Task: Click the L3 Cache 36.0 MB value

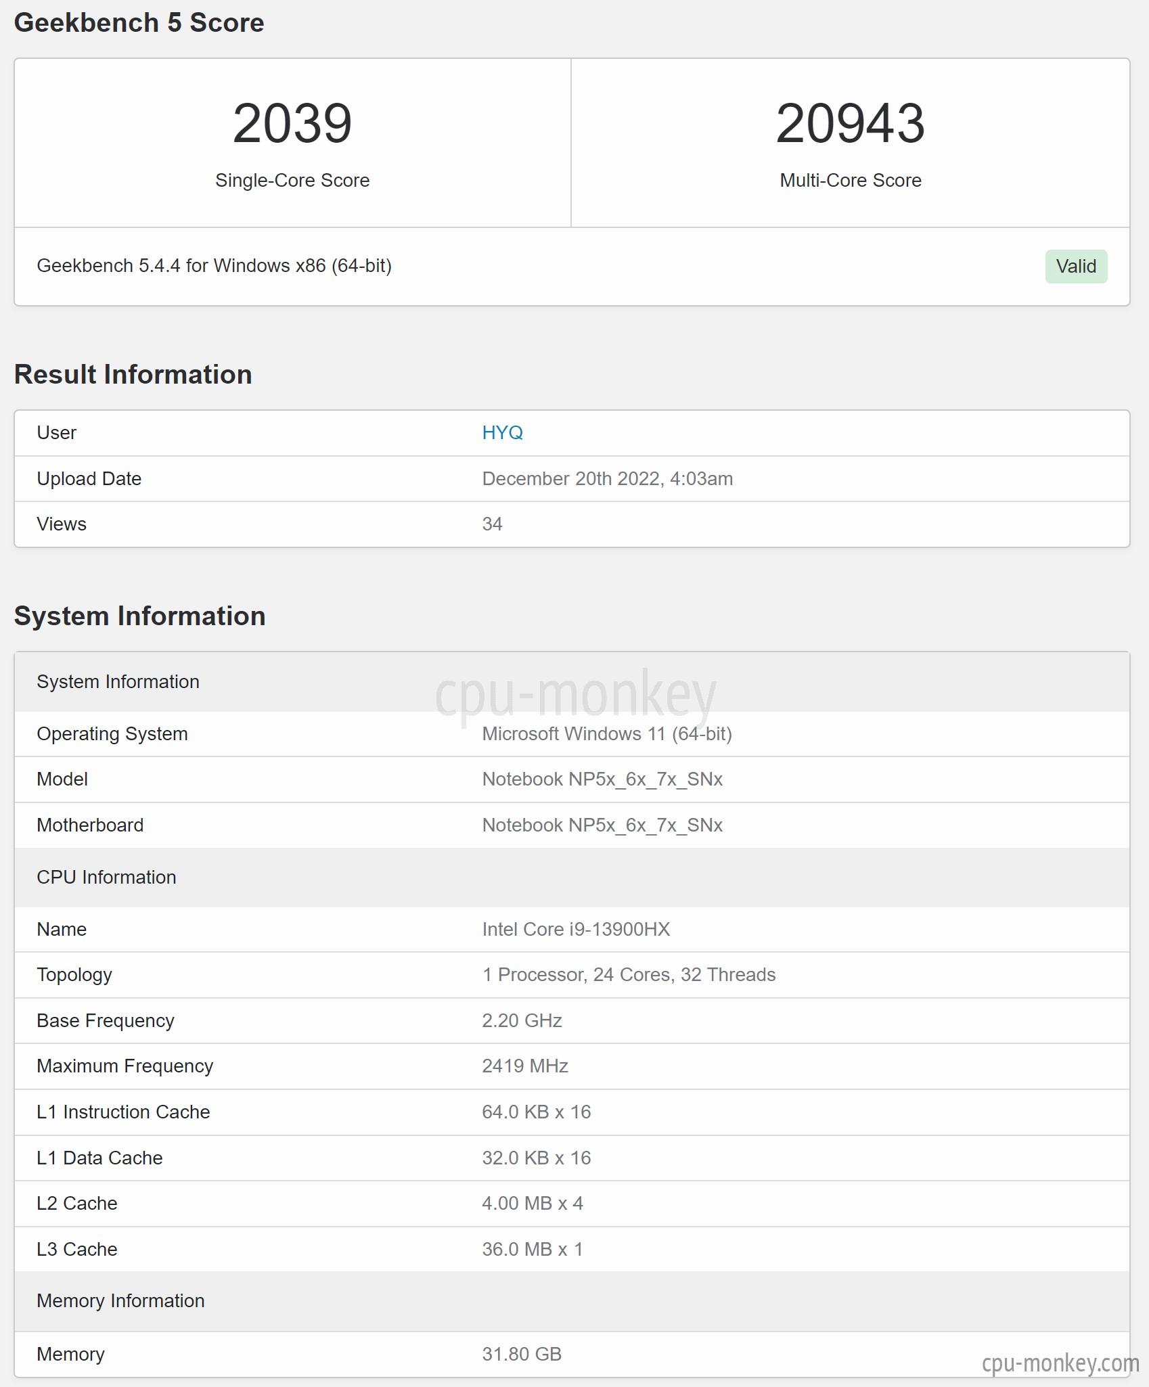Action: coord(533,1249)
